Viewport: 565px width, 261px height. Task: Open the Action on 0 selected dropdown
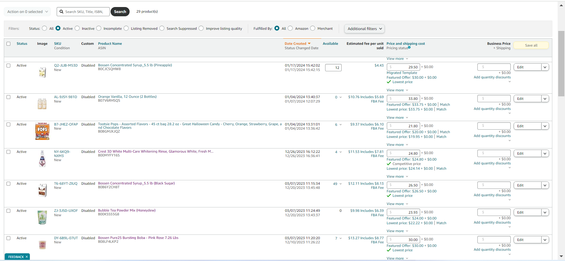[x=27, y=12]
